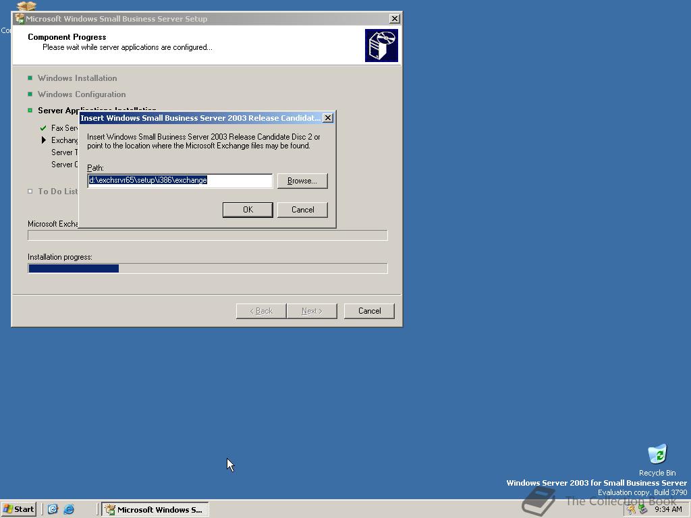Click the Show Desktop quick launch icon
691x518 pixels.
pyautogui.click(x=53, y=509)
